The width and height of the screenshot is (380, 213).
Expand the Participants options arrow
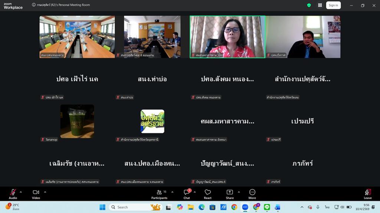pos(172,192)
